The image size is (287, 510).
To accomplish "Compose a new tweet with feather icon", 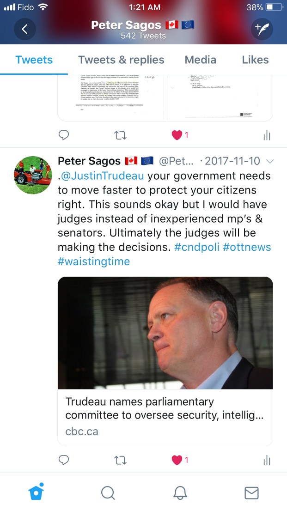I will [x=262, y=29].
